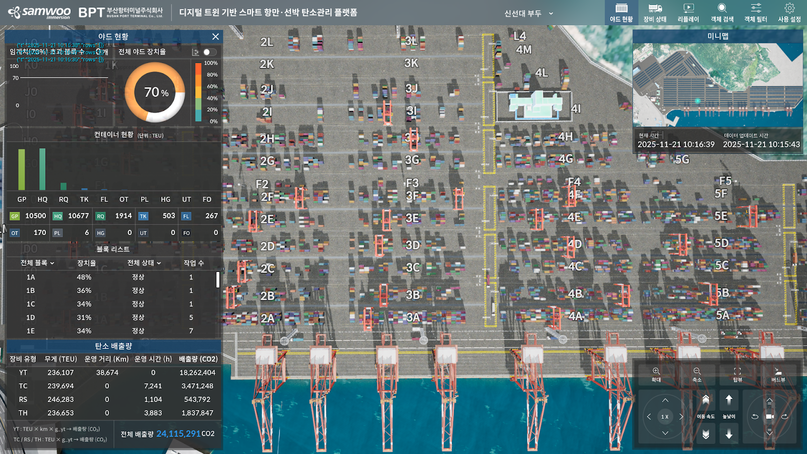Click the TH row in 탄소 배출량 table
This screenshot has height=454, width=807.
click(x=113, y=413)
